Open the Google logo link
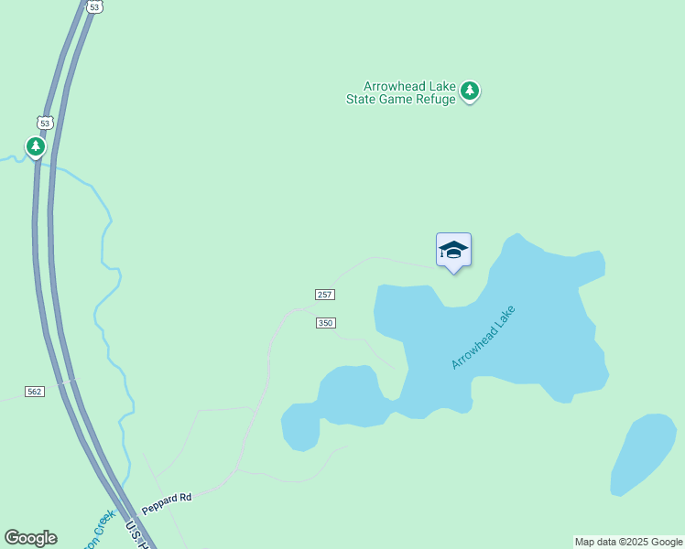Screen dimensions: 685x549 pos(31,538)
